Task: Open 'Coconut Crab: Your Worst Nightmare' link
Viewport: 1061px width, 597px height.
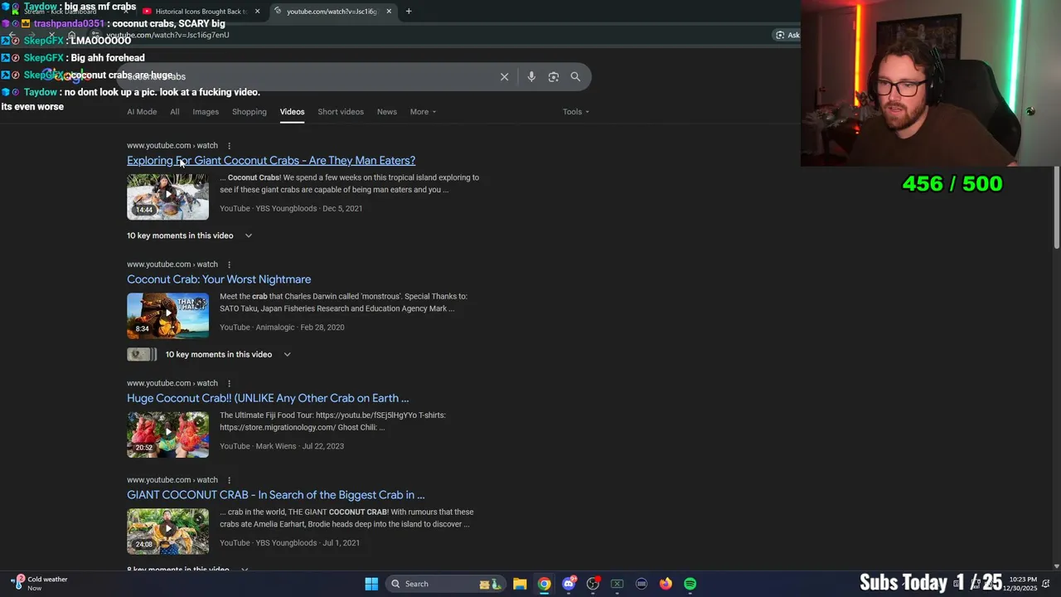Action: point(219,279)
